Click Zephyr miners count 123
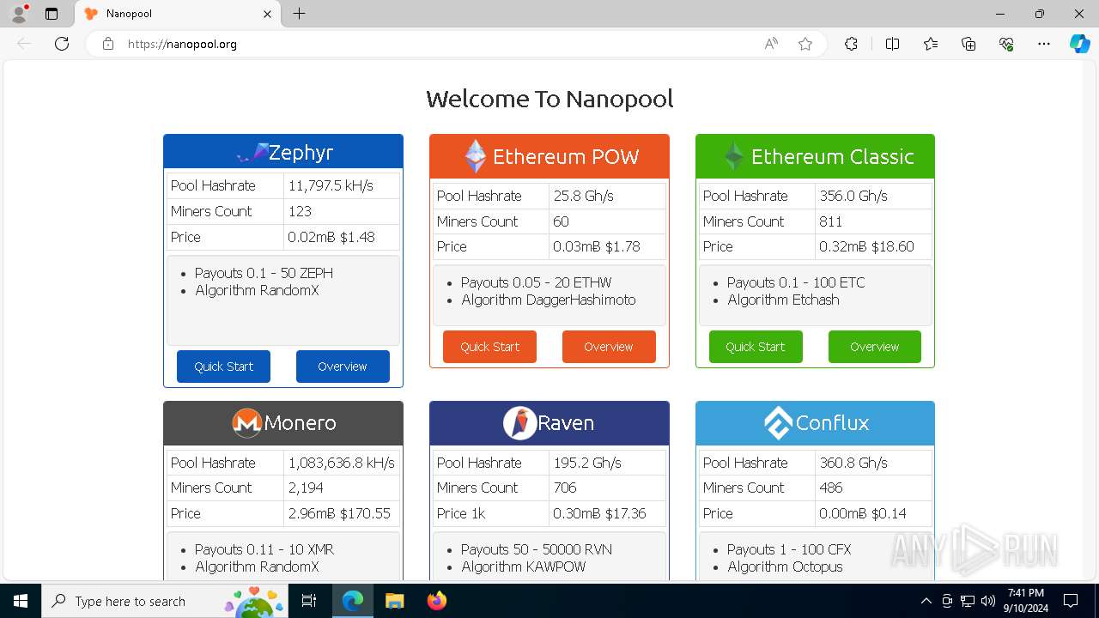This screenshot has width=1099, height=618. [300, 211]
